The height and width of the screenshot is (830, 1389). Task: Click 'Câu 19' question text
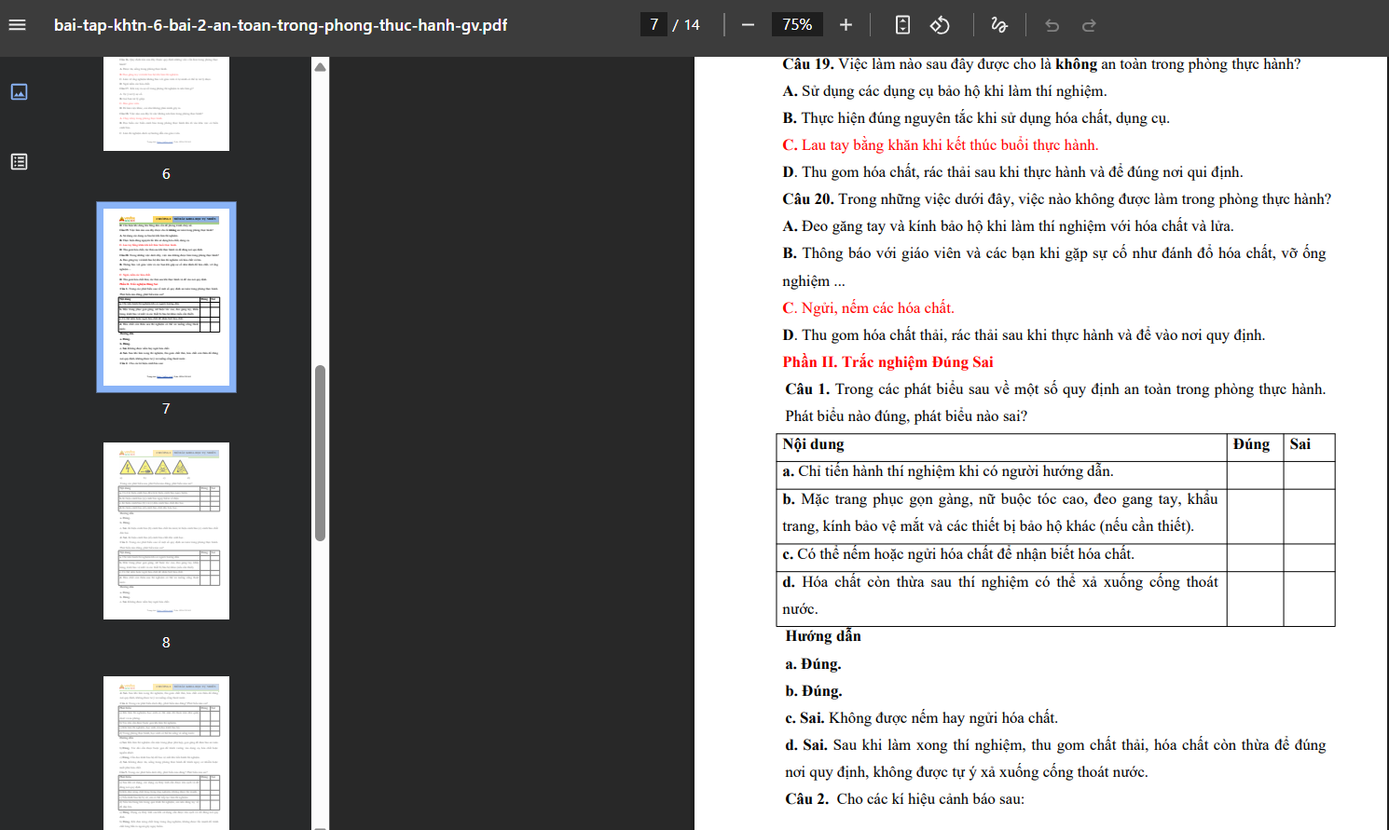[1041, 64]
